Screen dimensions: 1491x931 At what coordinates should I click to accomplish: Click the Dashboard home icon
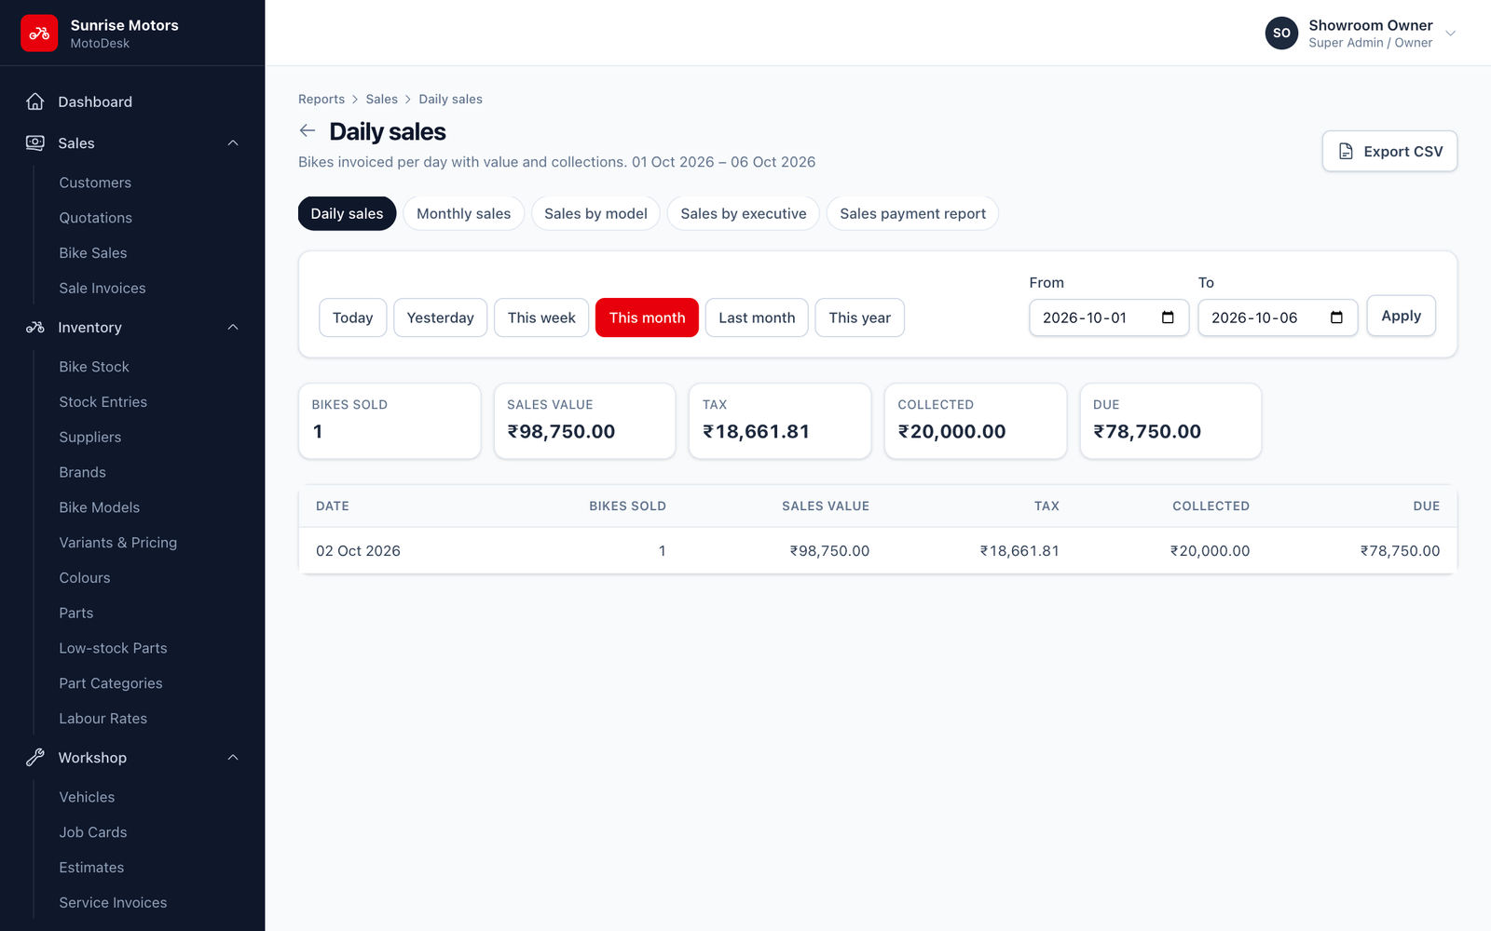[x=35, y=101]
